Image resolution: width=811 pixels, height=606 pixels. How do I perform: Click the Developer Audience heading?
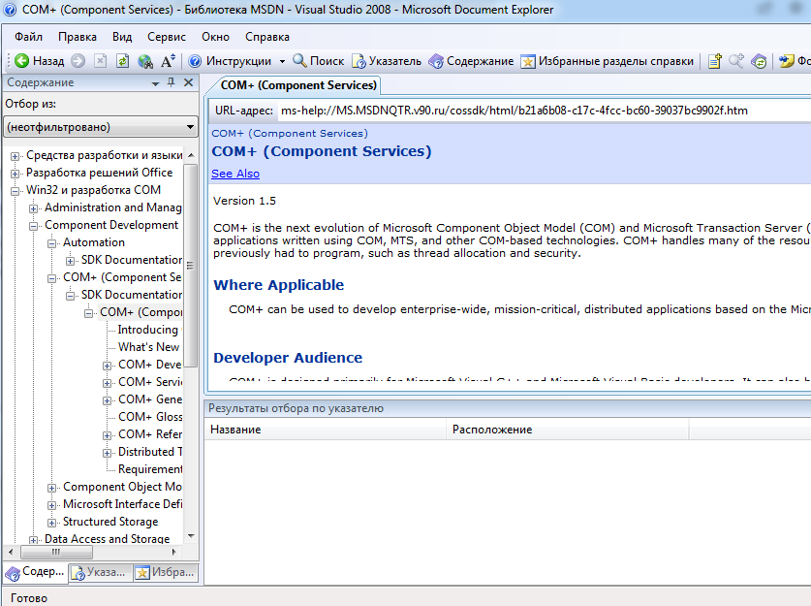pos(288,358)
